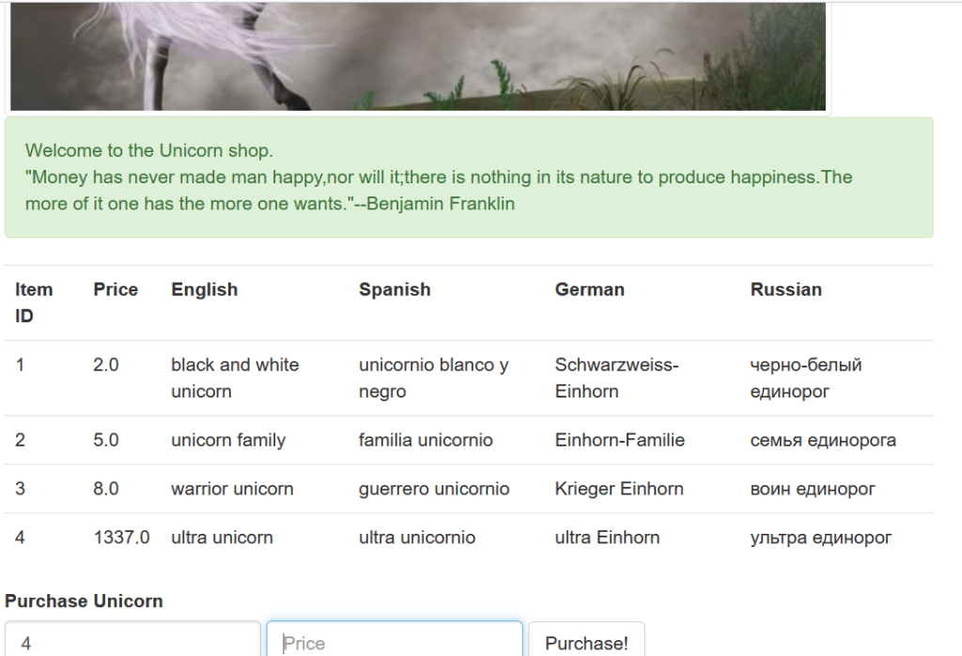Click the unicorn banner image
Screen dimensions: 962x656
418,56
